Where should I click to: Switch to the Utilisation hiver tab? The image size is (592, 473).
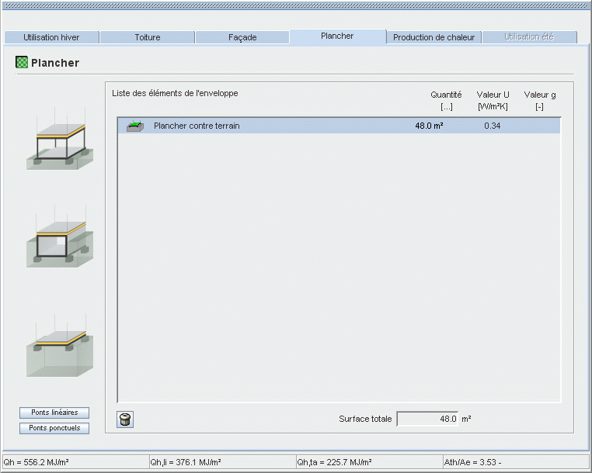tap(51, 37)
